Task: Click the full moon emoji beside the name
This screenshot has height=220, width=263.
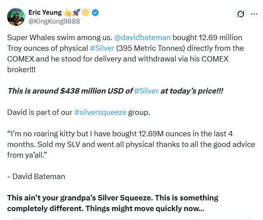Action: (85, 12)
